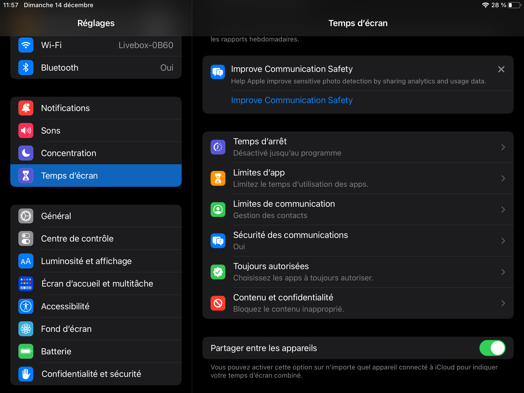Tap the red Contenu et confidentialité icon
524x393 pixels.
pyautogui.click(x=218, y=303)
